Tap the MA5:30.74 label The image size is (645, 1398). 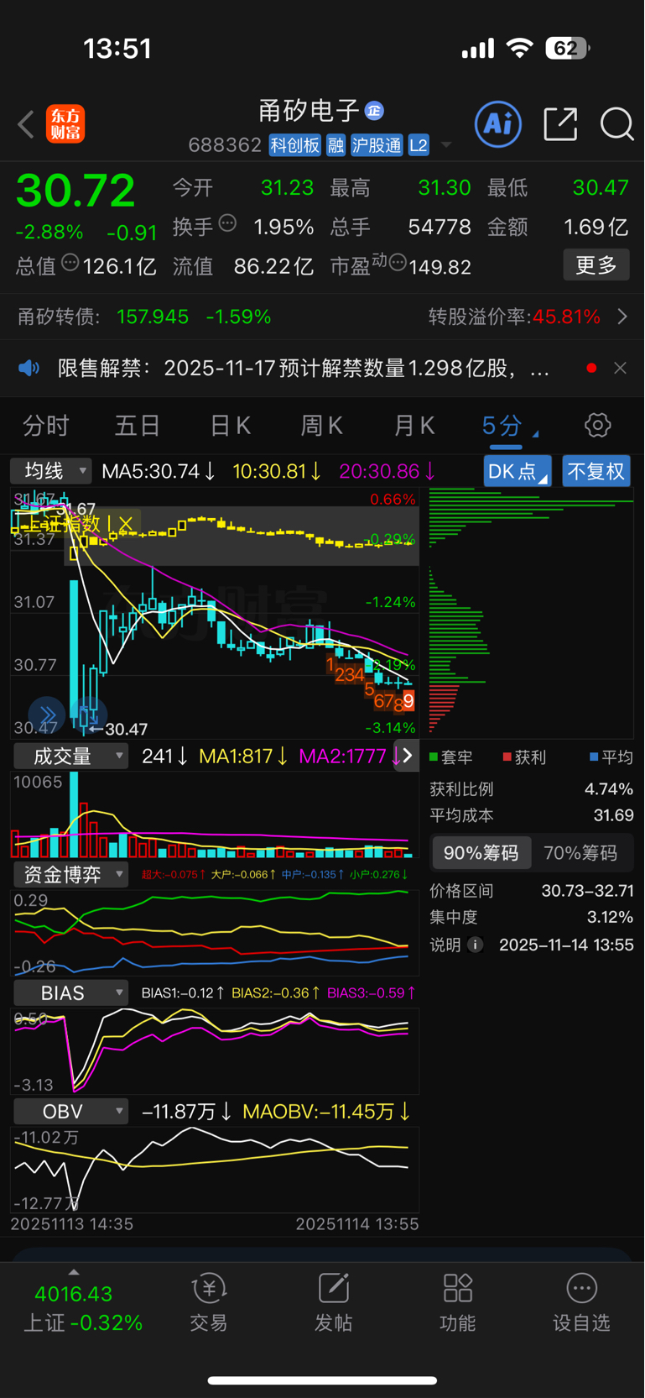point(158,471)
